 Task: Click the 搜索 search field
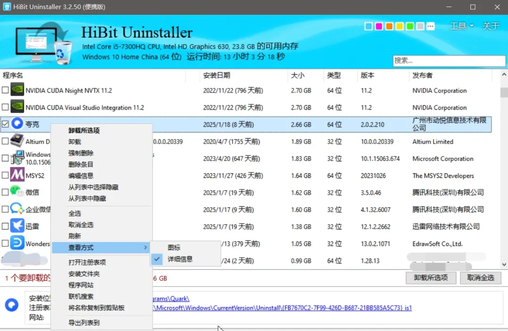click(x=449, y=61)
